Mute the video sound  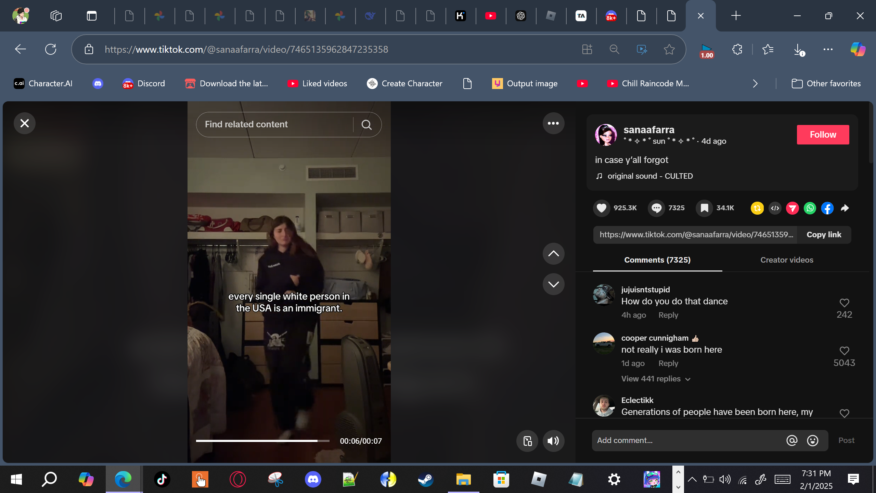tap(553, 441)
